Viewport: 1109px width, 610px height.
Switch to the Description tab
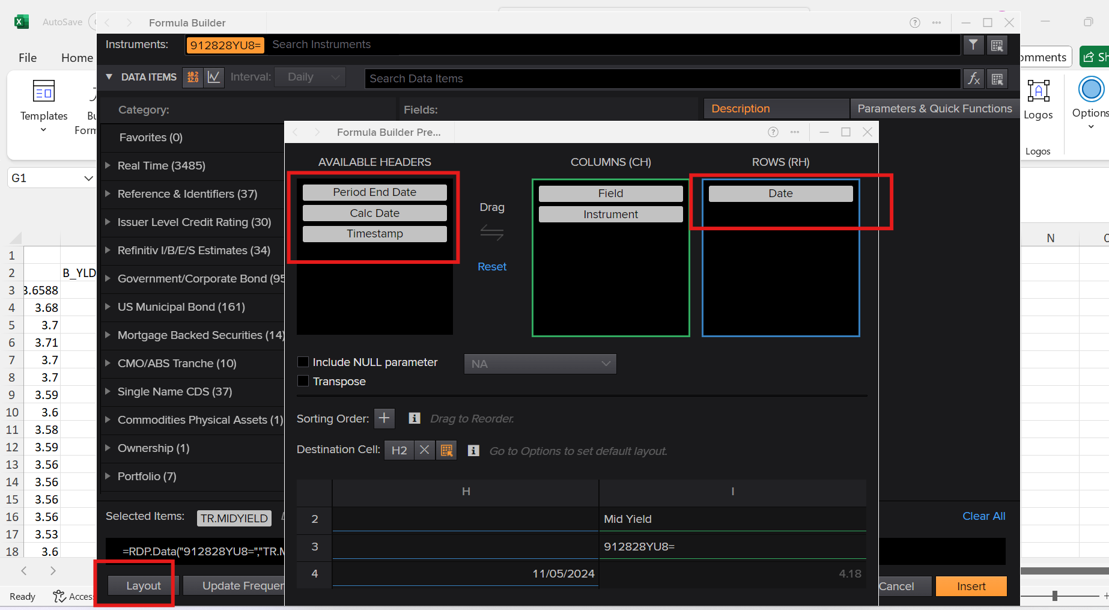coord(777,109)
